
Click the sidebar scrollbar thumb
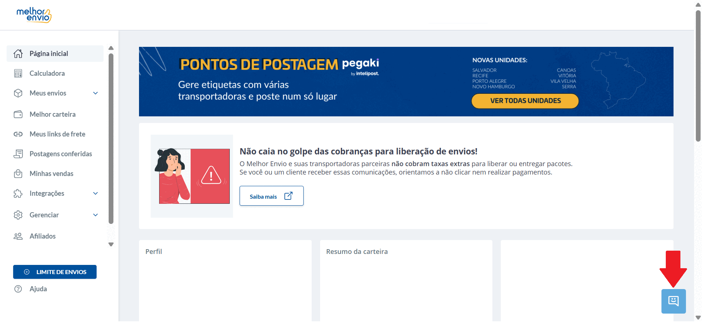pos(111,139)
